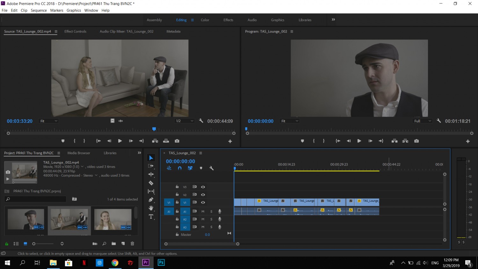Play the Program monitor
The height and width of the screenshot is (269, 478).
[x=359, y=141]
